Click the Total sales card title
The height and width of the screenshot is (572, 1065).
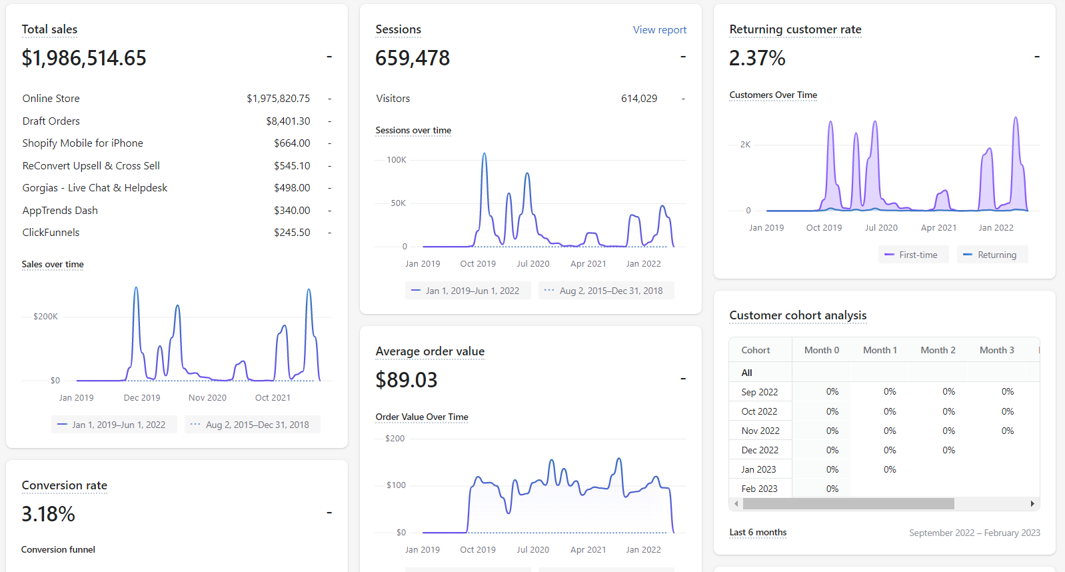pos(49,29)
